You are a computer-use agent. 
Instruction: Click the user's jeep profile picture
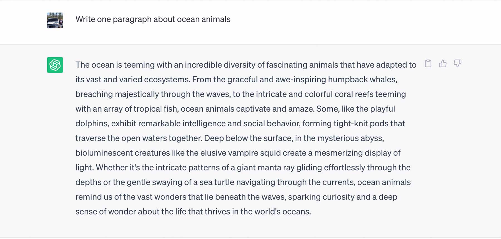[x=55, y=20]
